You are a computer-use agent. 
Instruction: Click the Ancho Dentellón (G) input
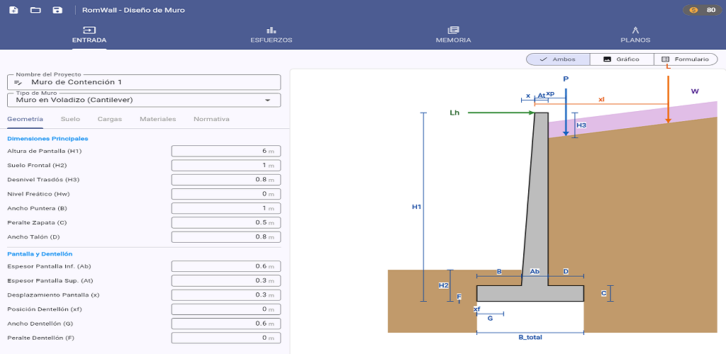point(226,324)
